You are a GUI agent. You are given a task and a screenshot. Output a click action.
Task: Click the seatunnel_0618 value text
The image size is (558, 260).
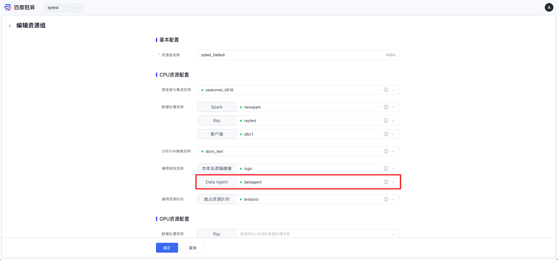click(219, 90)
